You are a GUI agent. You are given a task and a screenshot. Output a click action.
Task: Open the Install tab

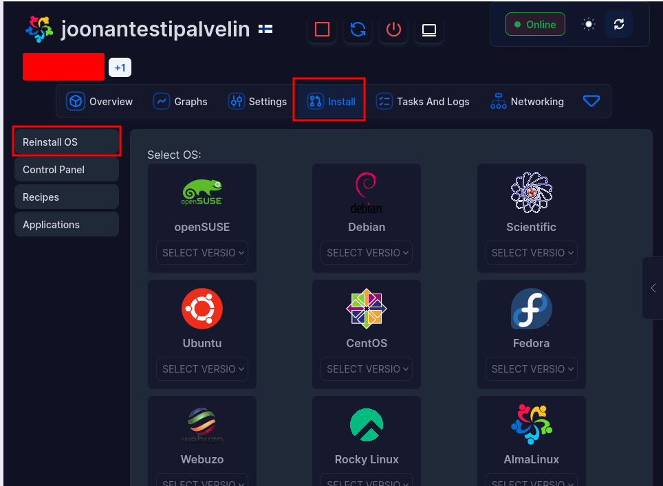tap(330, 101)
